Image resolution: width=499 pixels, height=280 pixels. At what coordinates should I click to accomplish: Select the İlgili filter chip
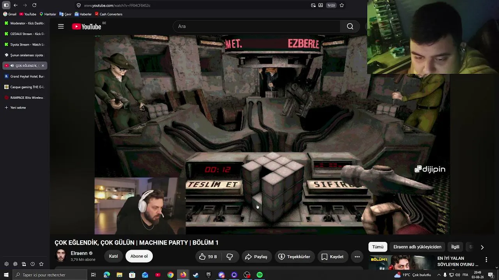[x=455, y=247]
